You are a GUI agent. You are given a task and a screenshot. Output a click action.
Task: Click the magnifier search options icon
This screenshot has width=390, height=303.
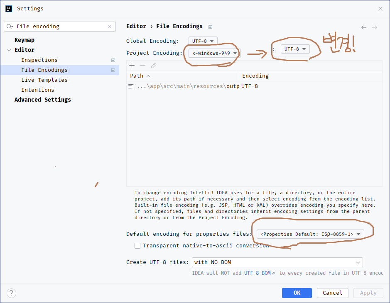tap(10, 27)
